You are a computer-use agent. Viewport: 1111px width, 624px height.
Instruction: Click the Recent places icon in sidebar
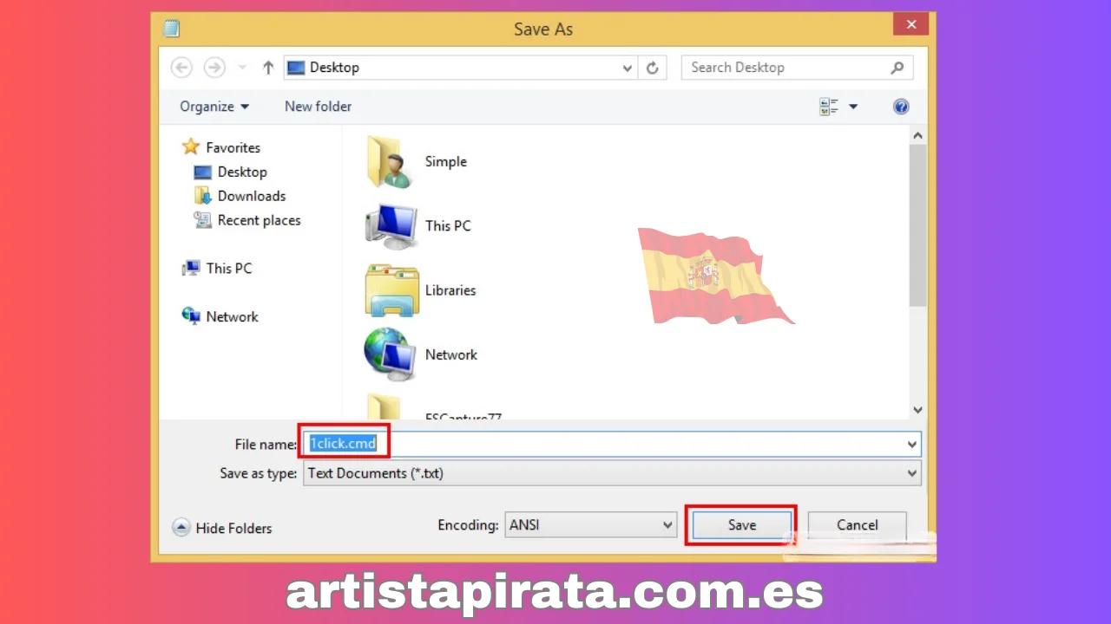202,220
